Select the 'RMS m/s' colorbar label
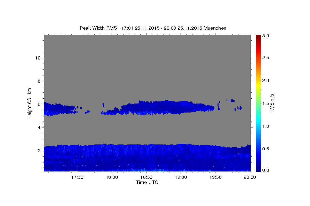Image resolution: width=310 pixels, height=206 pixels. [x=272, y=103]
